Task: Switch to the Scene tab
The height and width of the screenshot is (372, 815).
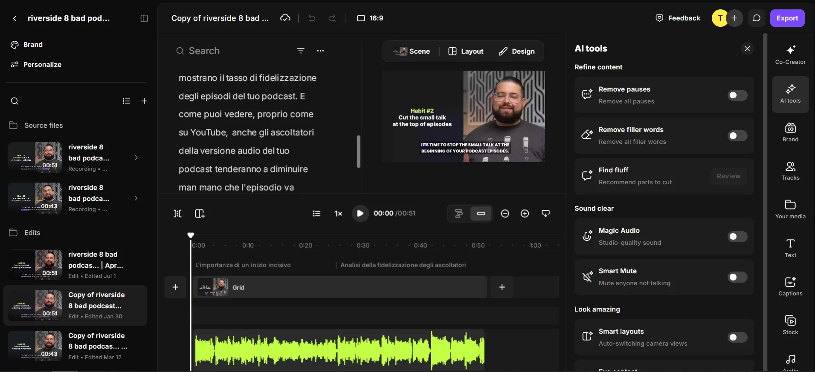Action: tap(412, 51)
